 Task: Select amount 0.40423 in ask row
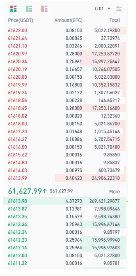coord(74,178)
